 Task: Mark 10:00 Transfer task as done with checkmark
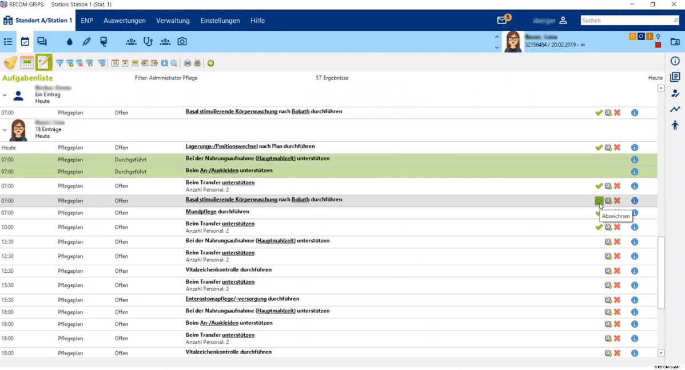click(x=599, y=227)
